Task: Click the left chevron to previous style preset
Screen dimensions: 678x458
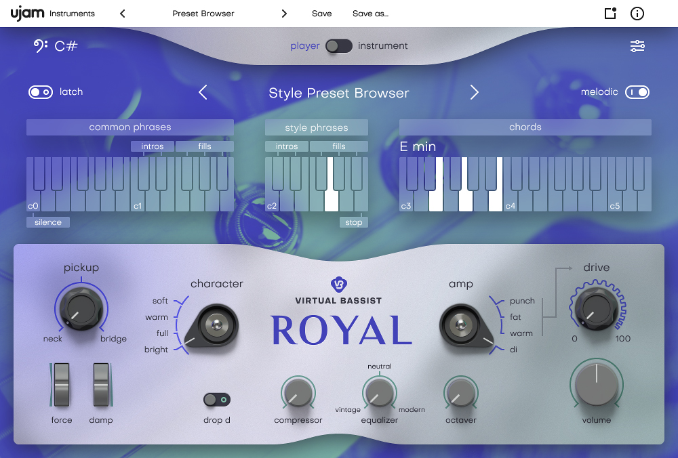Action: tap(203, 92)
